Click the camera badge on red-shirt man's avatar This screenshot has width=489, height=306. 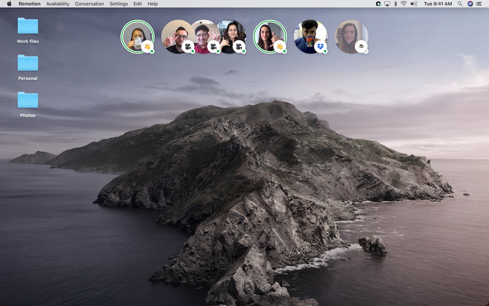pos(213,47)
